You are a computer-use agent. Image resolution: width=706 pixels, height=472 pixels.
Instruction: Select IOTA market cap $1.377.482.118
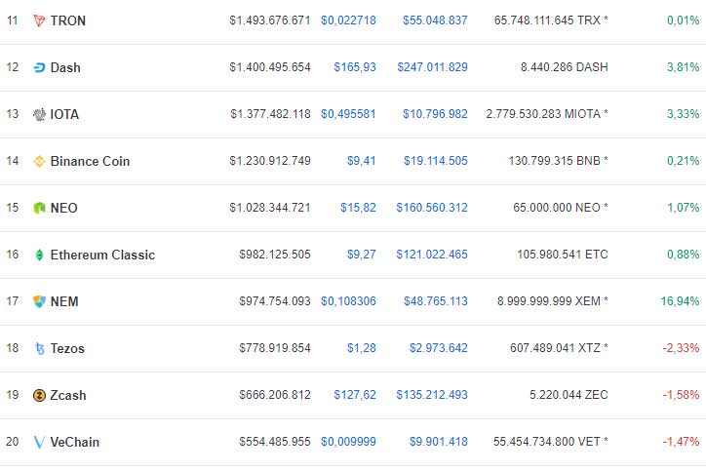pos(271,114)
